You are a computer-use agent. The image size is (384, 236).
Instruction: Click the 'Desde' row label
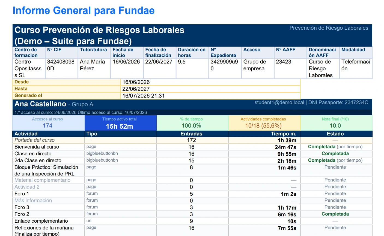[x=22, y=82]
